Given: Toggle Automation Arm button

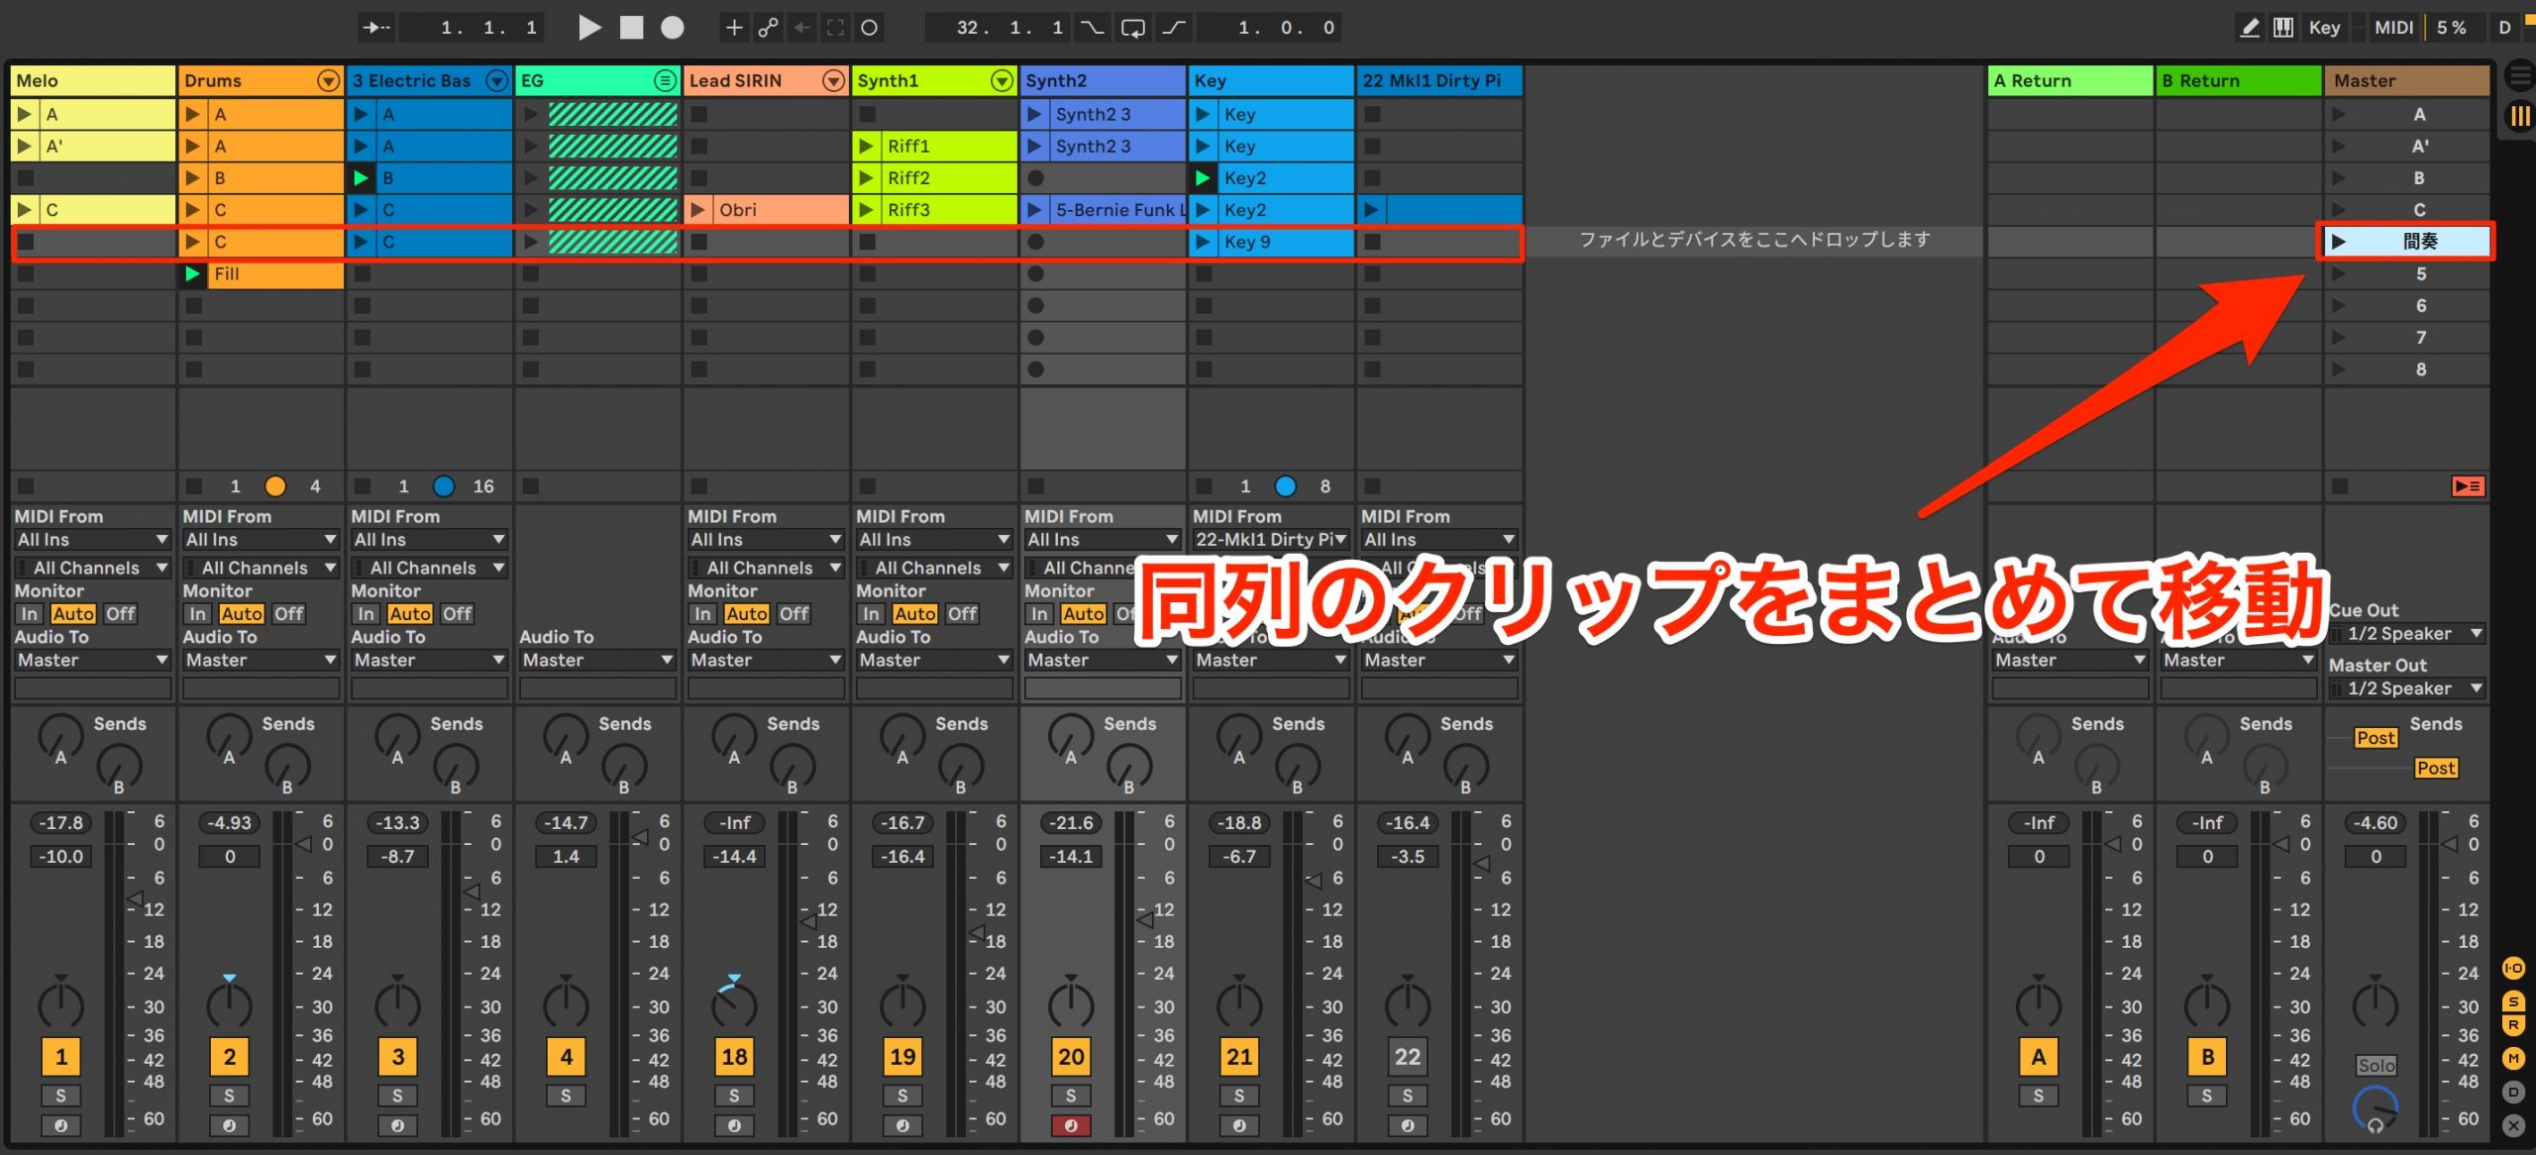Looking at the screenshot, I should 768,28.
